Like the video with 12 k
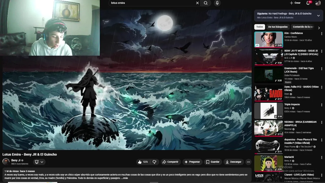The height and width of the screenshot is (183, 325). tap(143, 162)
